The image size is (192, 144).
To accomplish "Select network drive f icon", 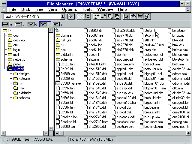I will pyautogui.click(x=44, y=24).
